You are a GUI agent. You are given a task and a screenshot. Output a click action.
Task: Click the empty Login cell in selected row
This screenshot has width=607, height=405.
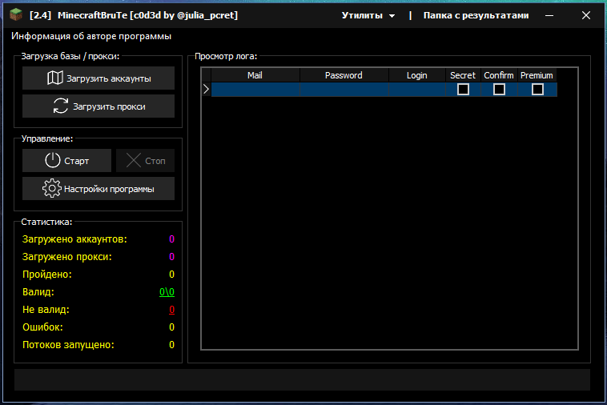pos(417,90)
